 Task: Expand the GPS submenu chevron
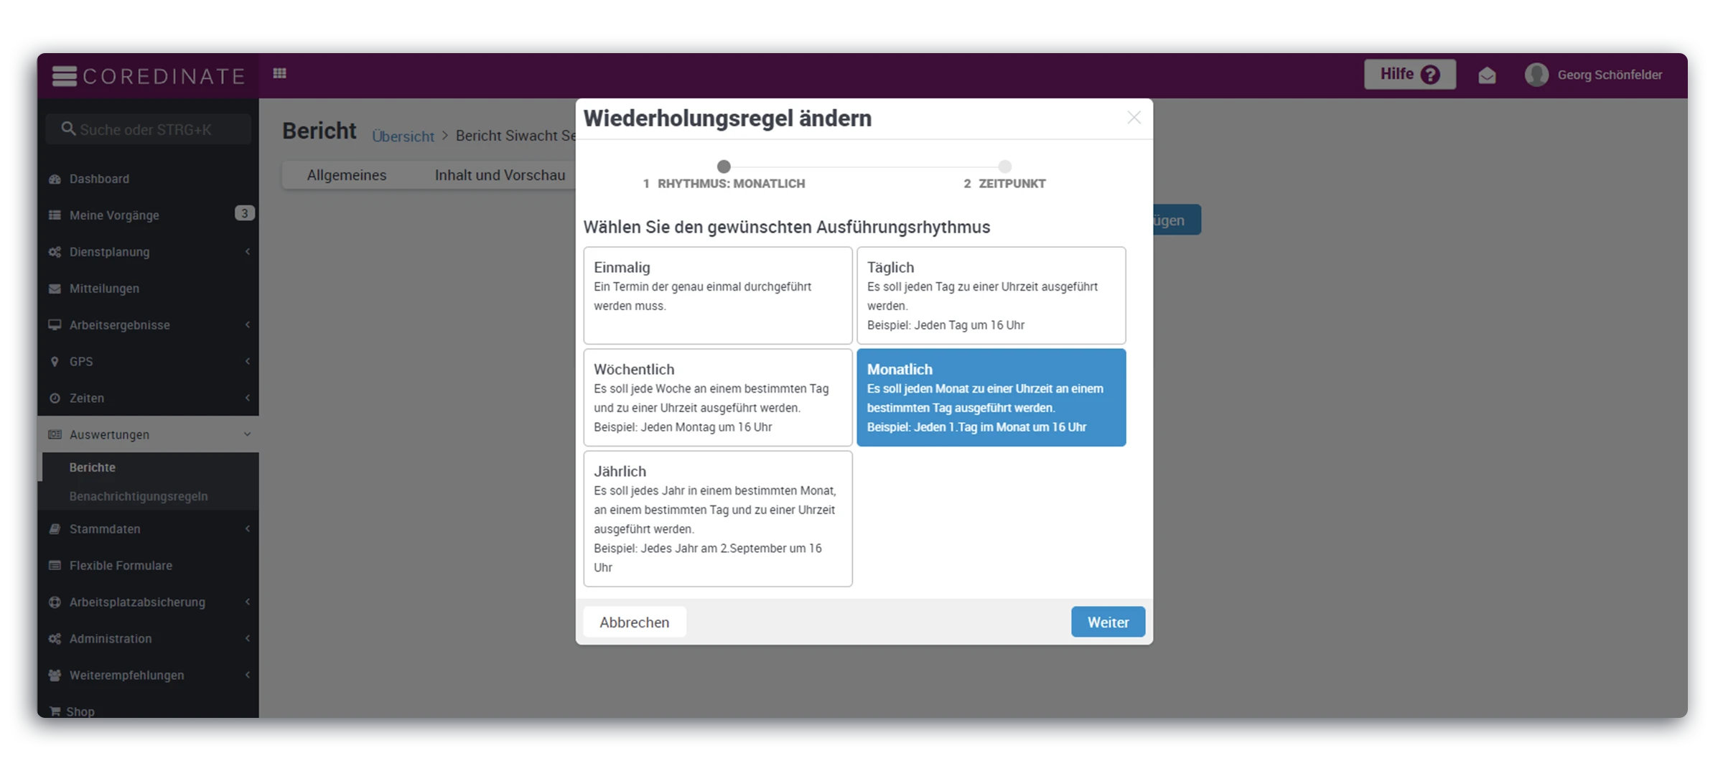point(247,361)
